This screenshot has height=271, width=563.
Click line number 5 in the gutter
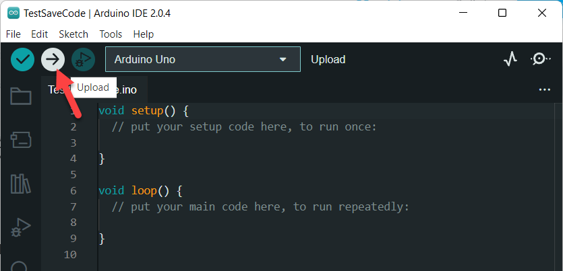coord(73,175)
